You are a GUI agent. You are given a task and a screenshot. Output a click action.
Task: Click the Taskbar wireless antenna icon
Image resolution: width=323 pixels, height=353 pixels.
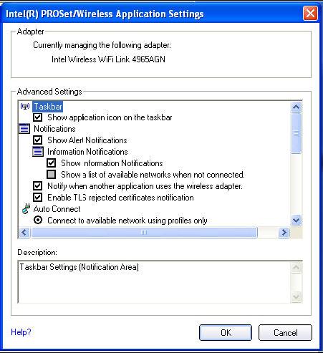(25, 106)
